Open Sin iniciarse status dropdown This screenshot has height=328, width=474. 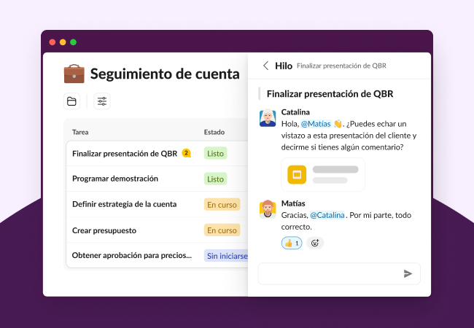pos(226,256)
